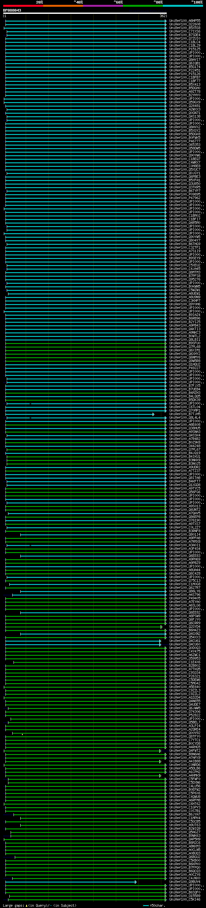The height and width of the screenshot is (908, 206).
Task: Select the green ~80% identity legend segment
Action: [143, 6]
